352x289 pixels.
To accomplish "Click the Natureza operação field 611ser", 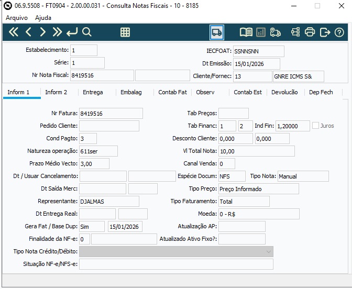I will tap(98, 151).
